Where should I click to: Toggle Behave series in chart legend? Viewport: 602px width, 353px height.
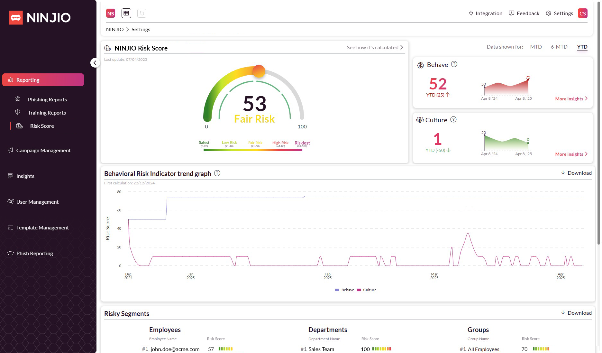[x=344, y=290]
